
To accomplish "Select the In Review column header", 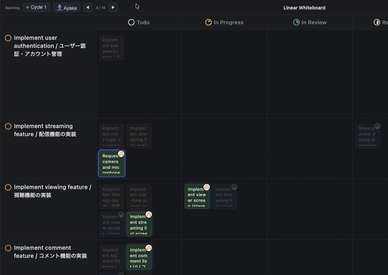I will pos(314,23).
